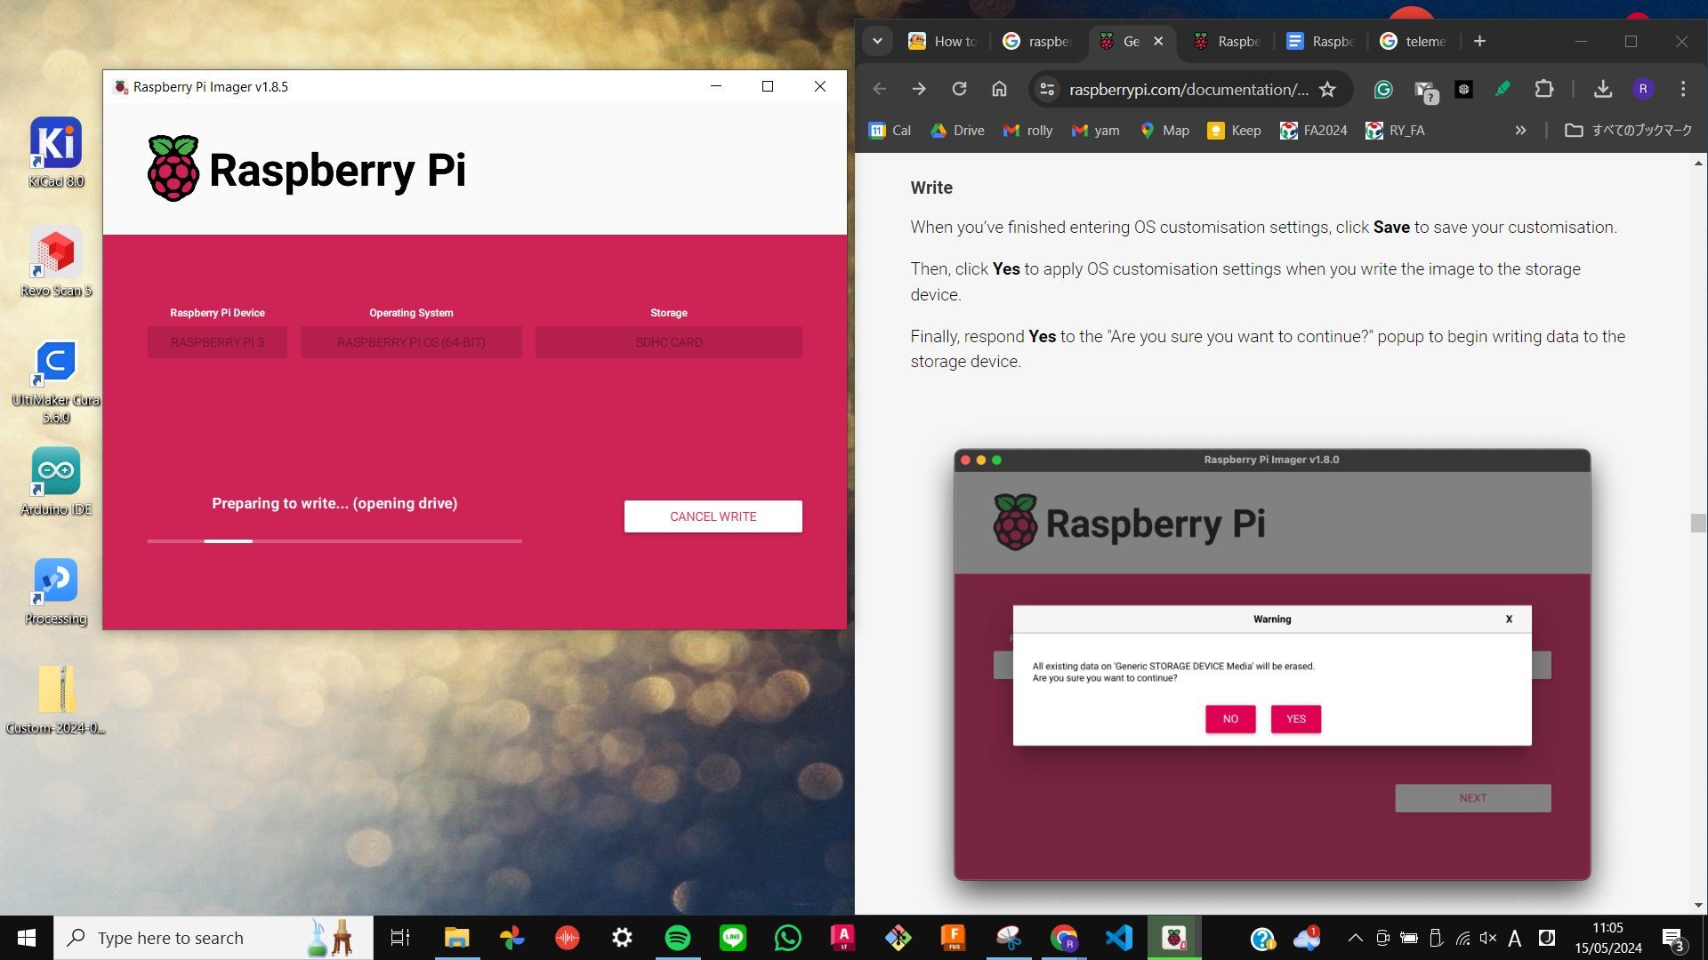The height and width of the screenshot is (960, 1708).
Task: Open the notification center icon
Action: [1672, 939]
